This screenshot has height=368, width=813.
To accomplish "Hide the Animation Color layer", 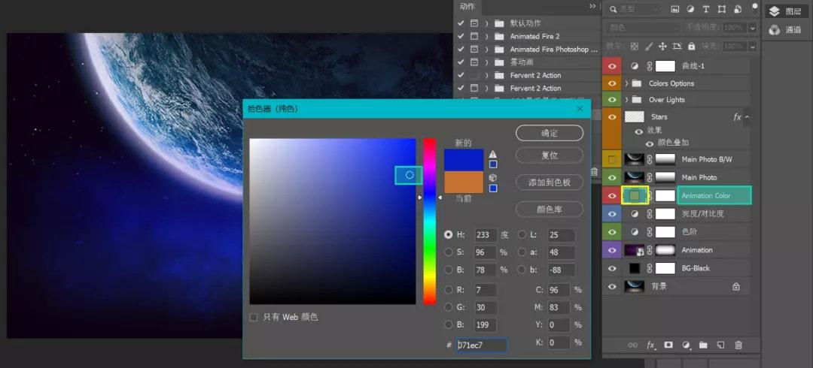I will tap(612, 196).
